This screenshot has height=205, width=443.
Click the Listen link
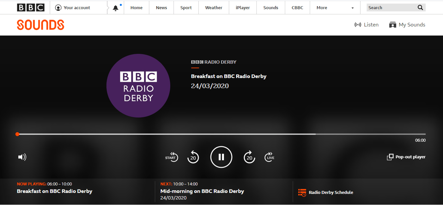[367, 25]
